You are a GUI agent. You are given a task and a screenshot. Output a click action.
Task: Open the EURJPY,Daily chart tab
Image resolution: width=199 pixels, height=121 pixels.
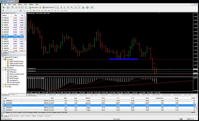click(42, 95)
